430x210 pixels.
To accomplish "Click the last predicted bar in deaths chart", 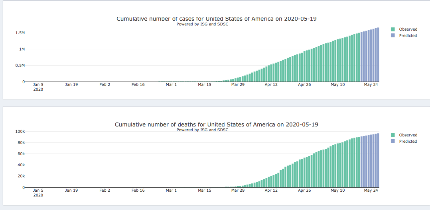I will click(378, 160).
